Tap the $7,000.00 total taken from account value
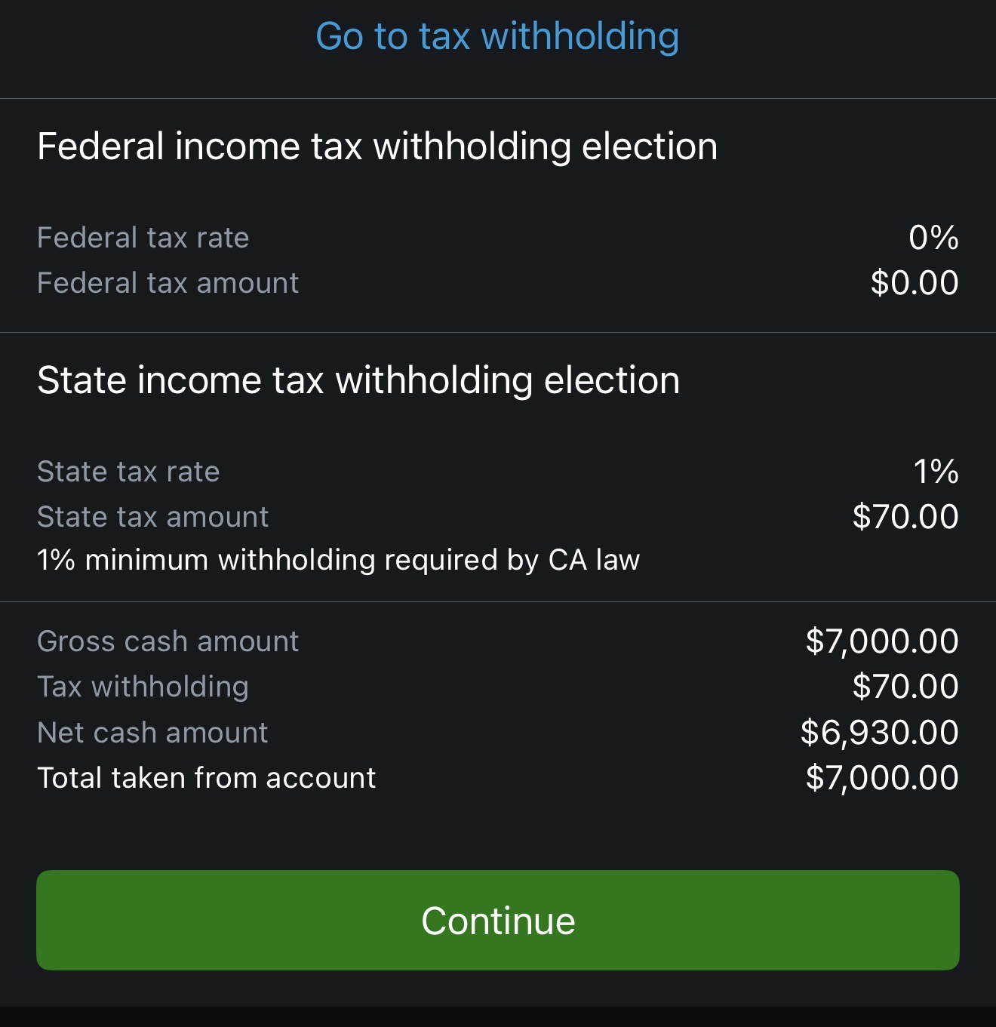 click(x=882, y=778)
